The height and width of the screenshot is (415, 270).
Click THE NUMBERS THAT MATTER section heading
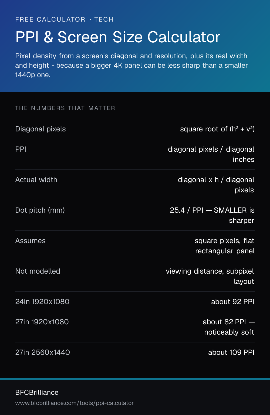65,108
